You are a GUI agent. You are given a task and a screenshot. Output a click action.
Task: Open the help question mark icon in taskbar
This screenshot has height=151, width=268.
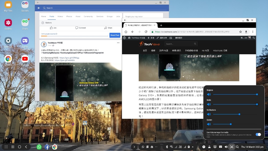point(204,147)
